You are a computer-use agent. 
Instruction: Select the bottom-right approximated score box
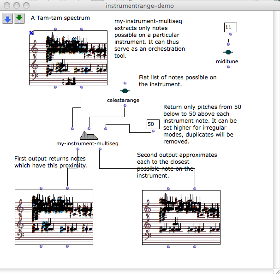pos(181,217)
